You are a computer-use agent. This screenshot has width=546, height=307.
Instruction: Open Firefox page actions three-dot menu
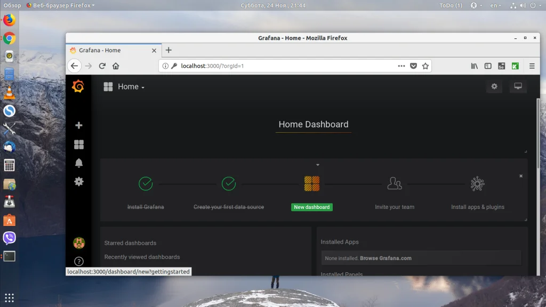pyautogui.click(x=402, y=66)
